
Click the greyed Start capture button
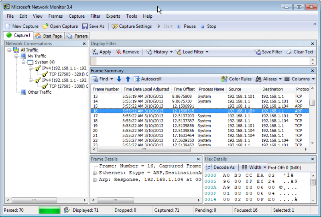point(165,27)
